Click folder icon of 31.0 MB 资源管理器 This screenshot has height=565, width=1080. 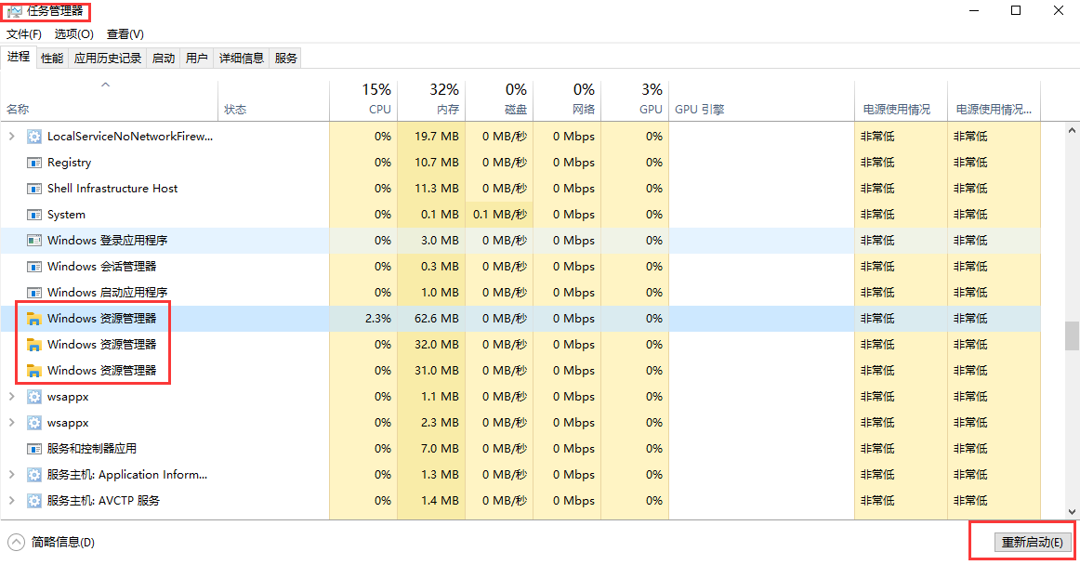click(x=33, y=371)
